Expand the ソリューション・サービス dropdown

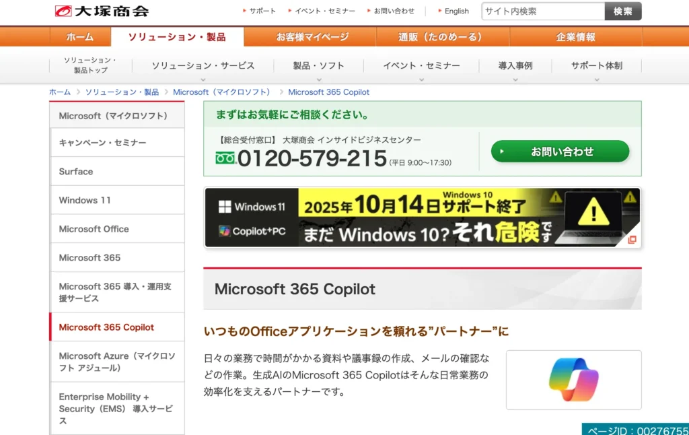pos(203,66)
